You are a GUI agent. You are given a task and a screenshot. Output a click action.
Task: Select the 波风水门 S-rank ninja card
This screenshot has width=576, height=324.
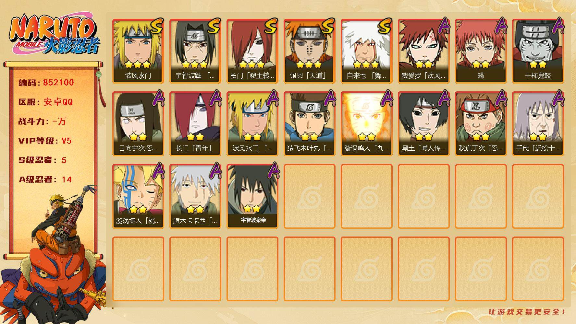(138, 51)
